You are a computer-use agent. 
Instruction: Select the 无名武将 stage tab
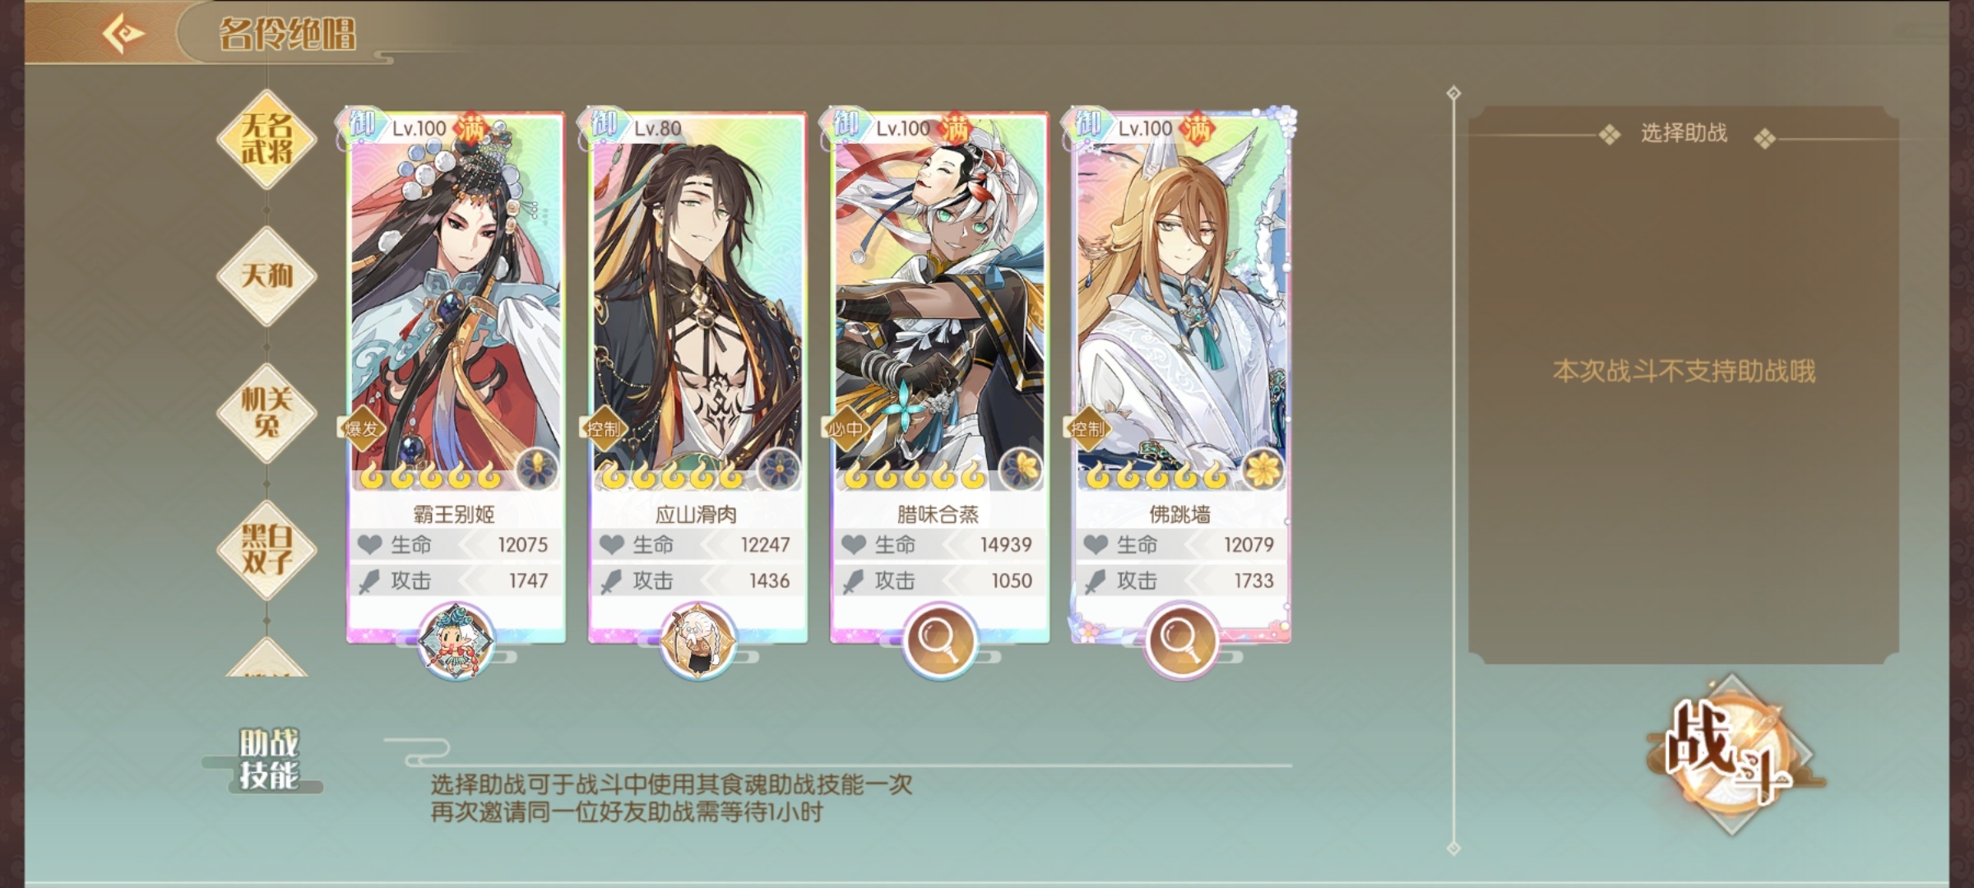(266, 139)
